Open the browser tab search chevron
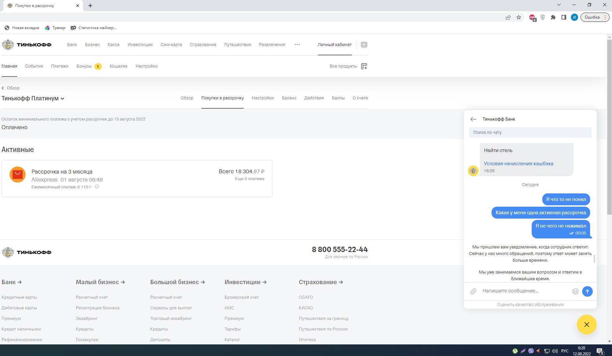This screenshot has width=612, height=356. (x=559, y=5)
